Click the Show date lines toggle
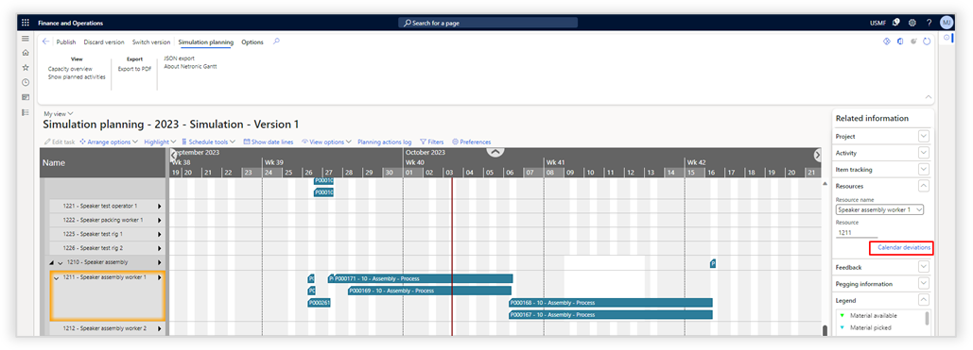 (x=269, y=142)
